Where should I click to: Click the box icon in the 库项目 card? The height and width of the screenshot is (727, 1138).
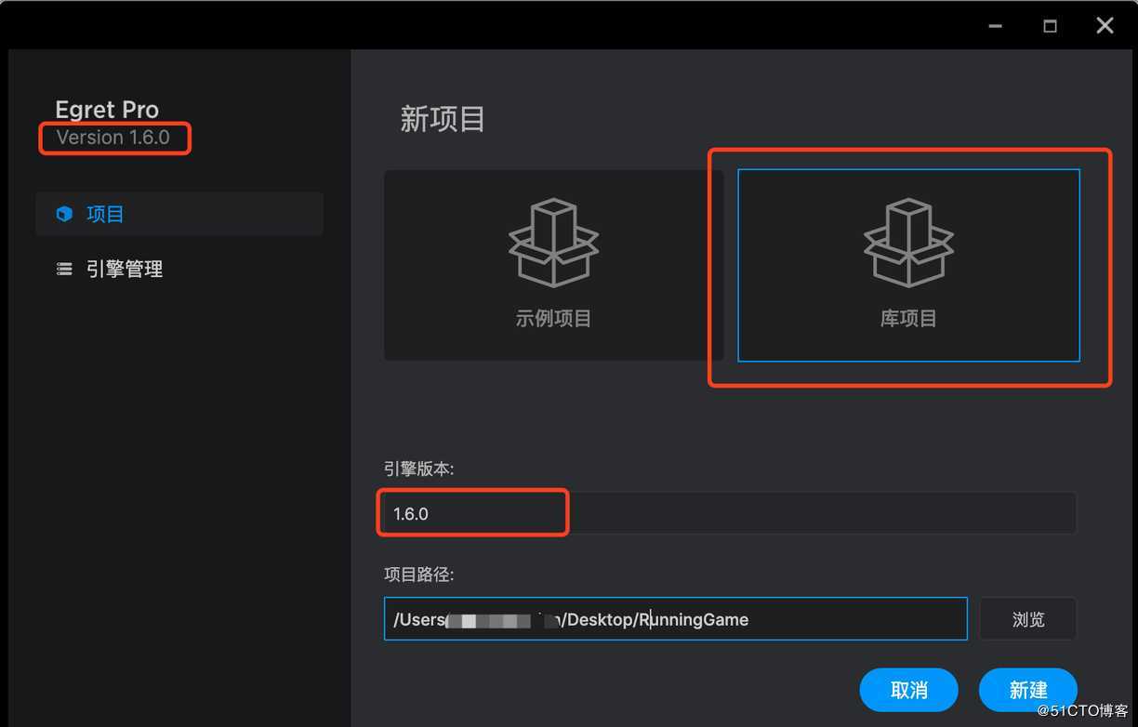click(908, 242)
